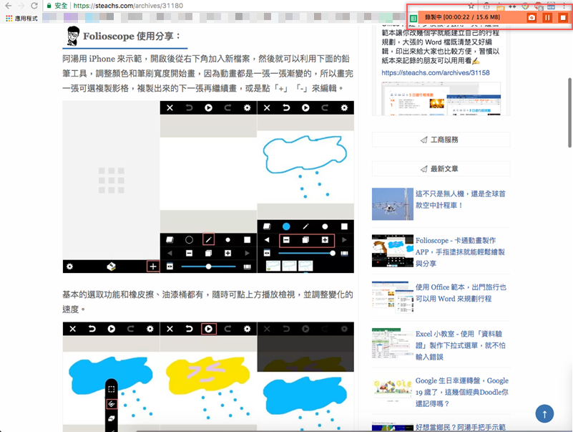This screenshot has width=573, height=432.
Task: Open the drone air taxi article thumbnail
Action: point(393,204)
